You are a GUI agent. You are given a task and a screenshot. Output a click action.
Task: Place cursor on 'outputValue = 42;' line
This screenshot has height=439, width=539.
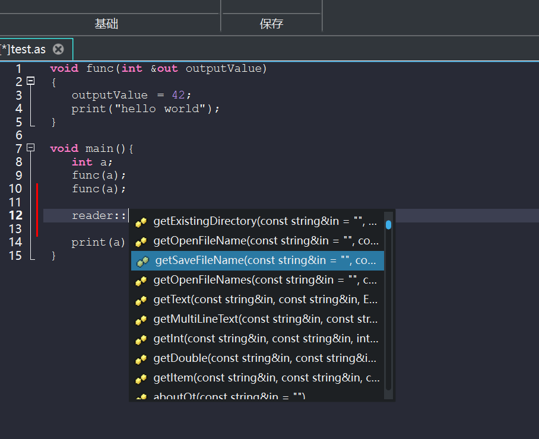pos(131,95)
